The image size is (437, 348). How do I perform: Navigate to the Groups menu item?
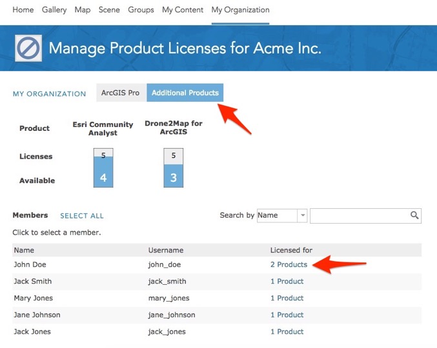(x=141, y=10)
